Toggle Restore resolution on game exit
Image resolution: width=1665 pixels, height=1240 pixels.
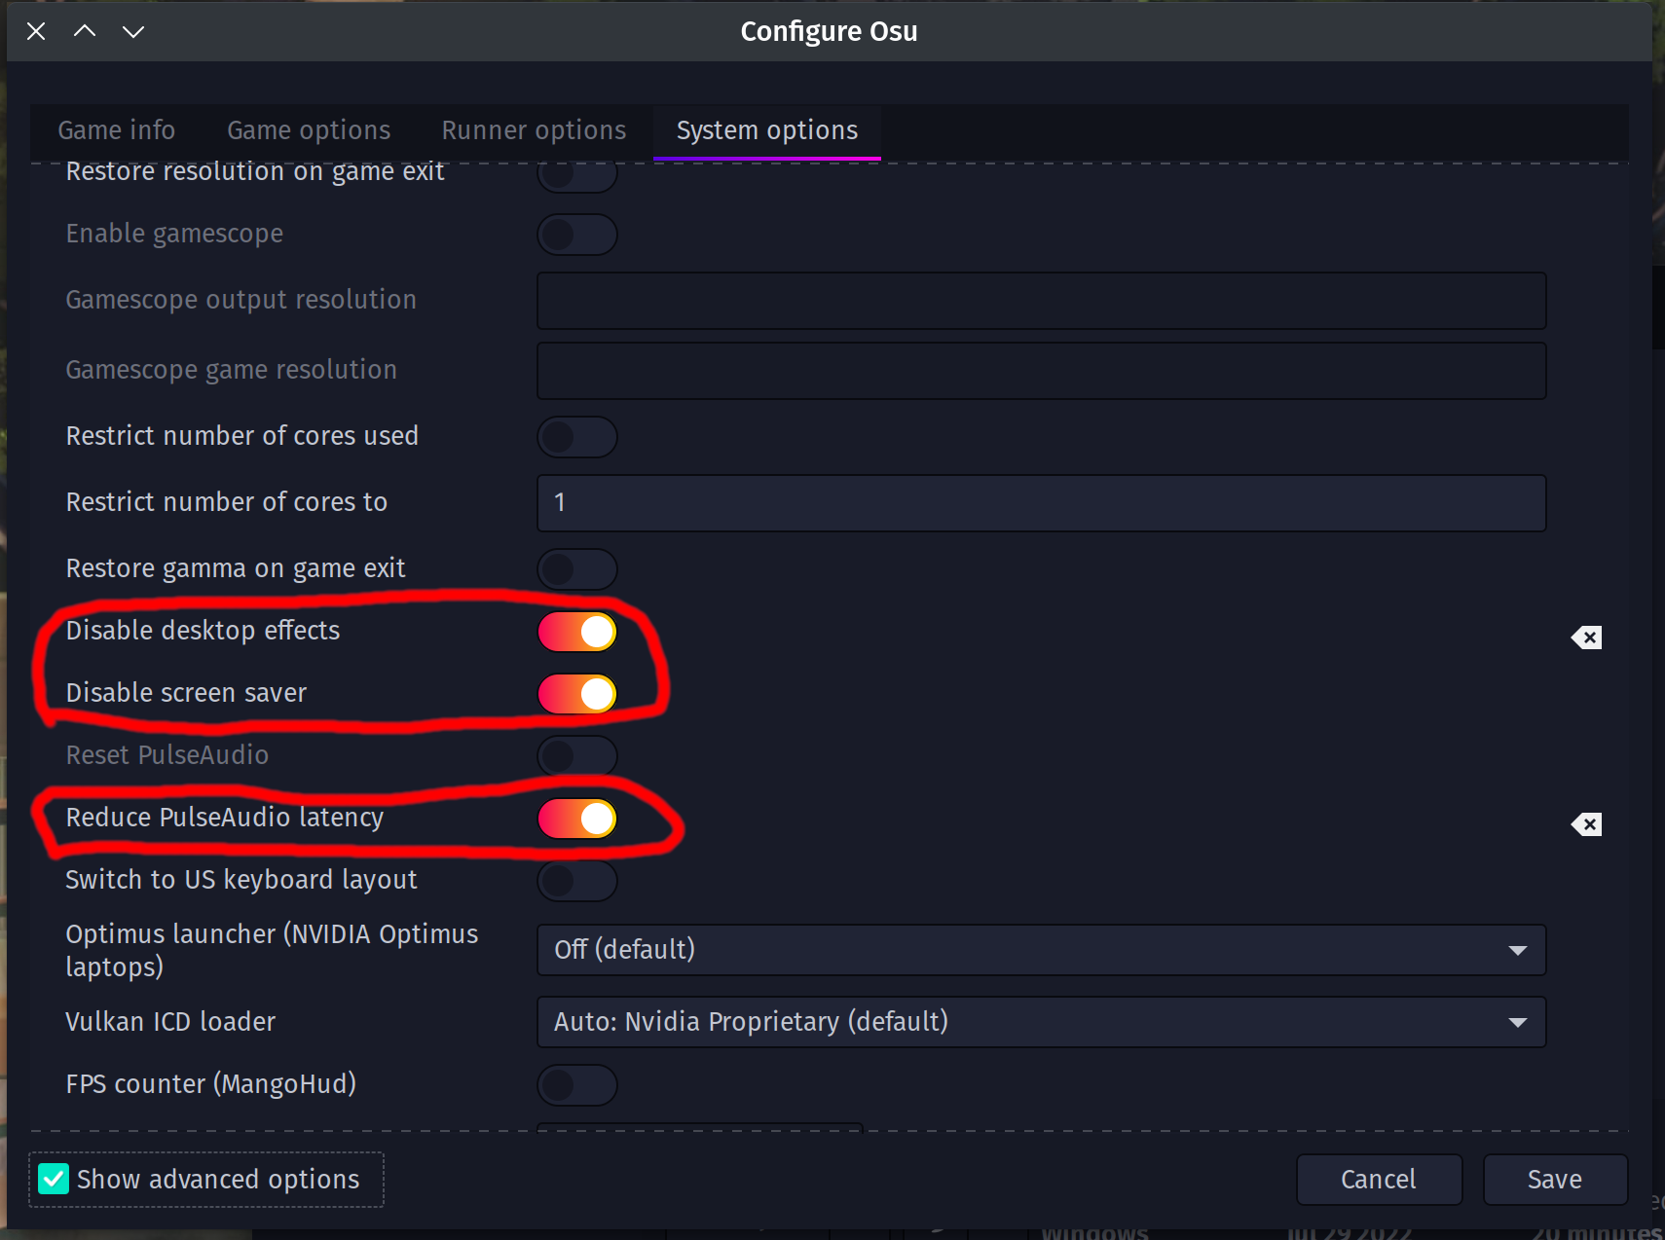(577, 177)
